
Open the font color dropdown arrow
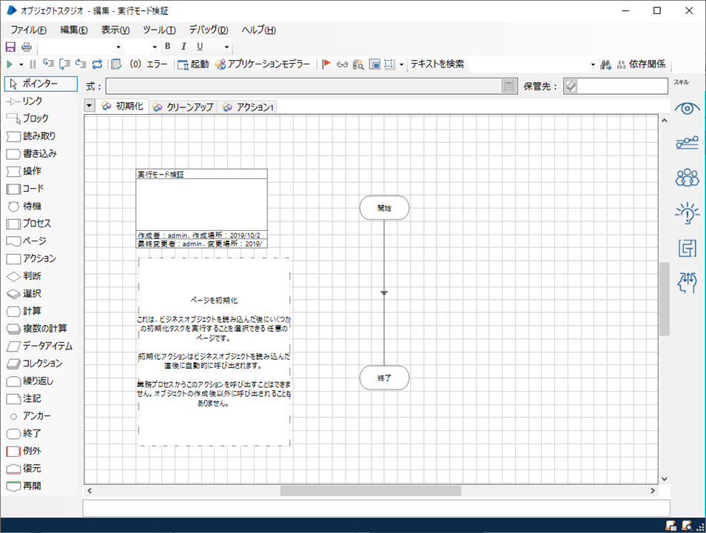pos(226,47)
